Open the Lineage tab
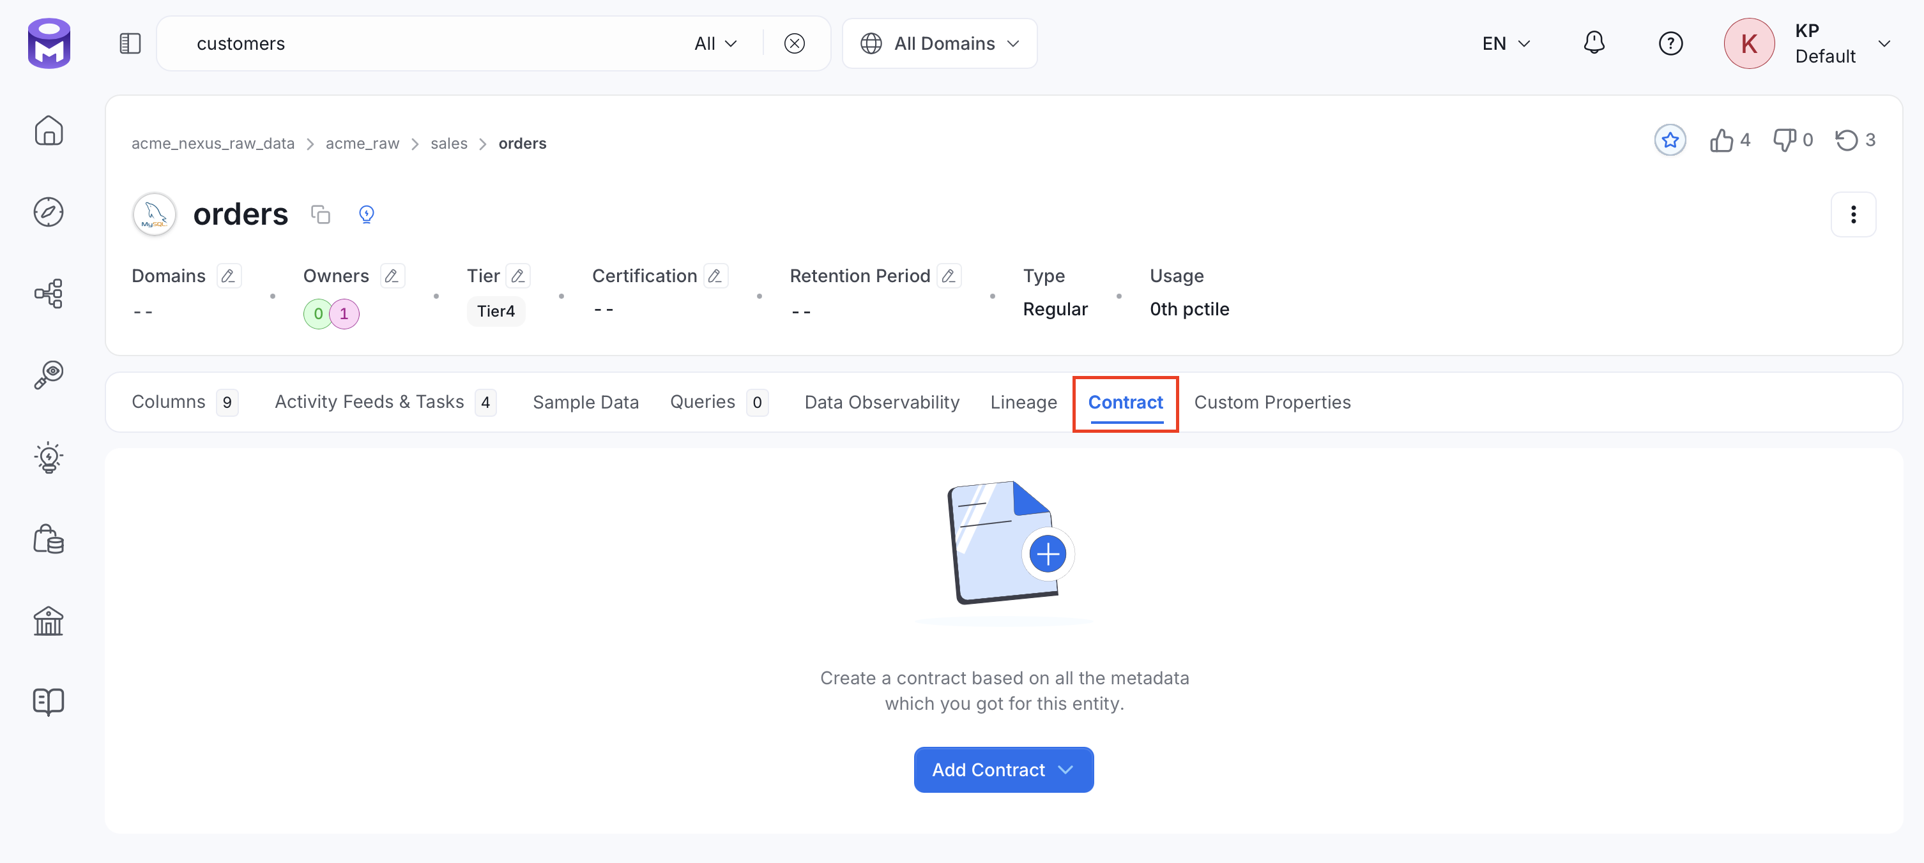This screenshot has height=863, width=1924. (x=1023, y=402)
